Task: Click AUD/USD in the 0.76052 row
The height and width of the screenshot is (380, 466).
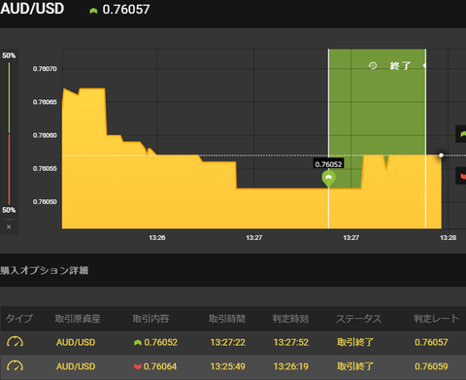Action: click(76, 342)
